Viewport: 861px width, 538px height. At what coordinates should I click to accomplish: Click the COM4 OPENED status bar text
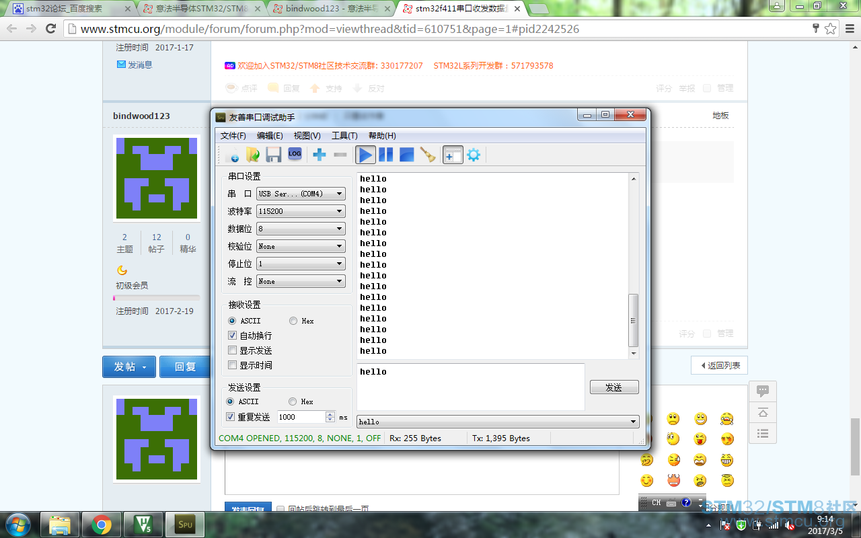[x=300, y=438]
